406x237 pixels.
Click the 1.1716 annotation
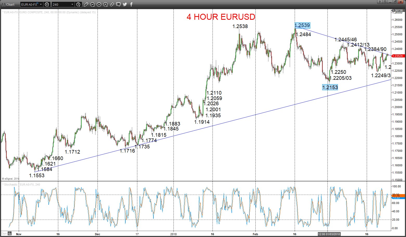127,151
